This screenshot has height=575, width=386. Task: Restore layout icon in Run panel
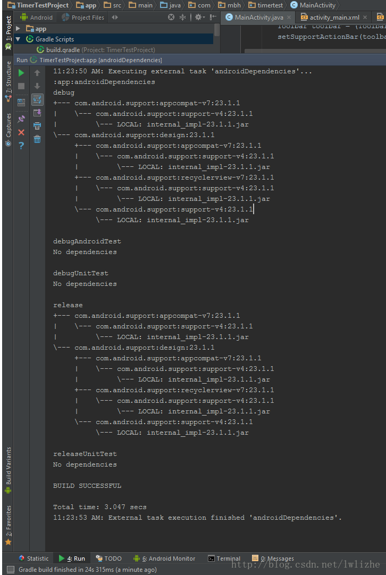[21, 102]
